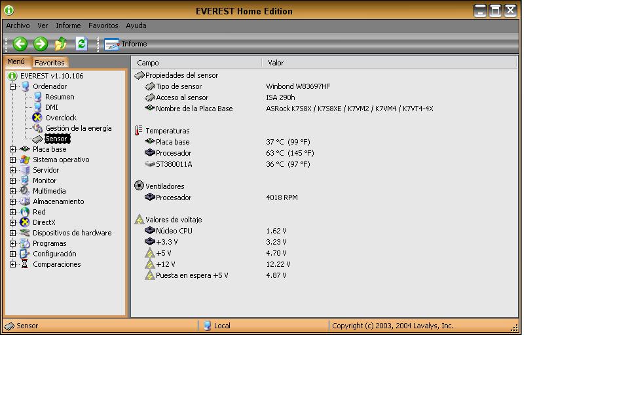
Task: Click the Servidor tree icon
Action: coord(25,170)
